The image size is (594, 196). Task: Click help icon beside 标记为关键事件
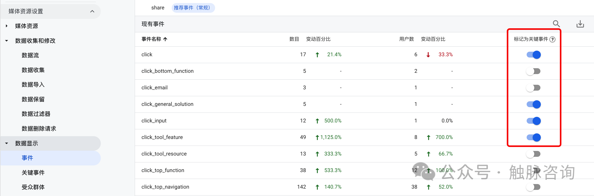point(552,39)
